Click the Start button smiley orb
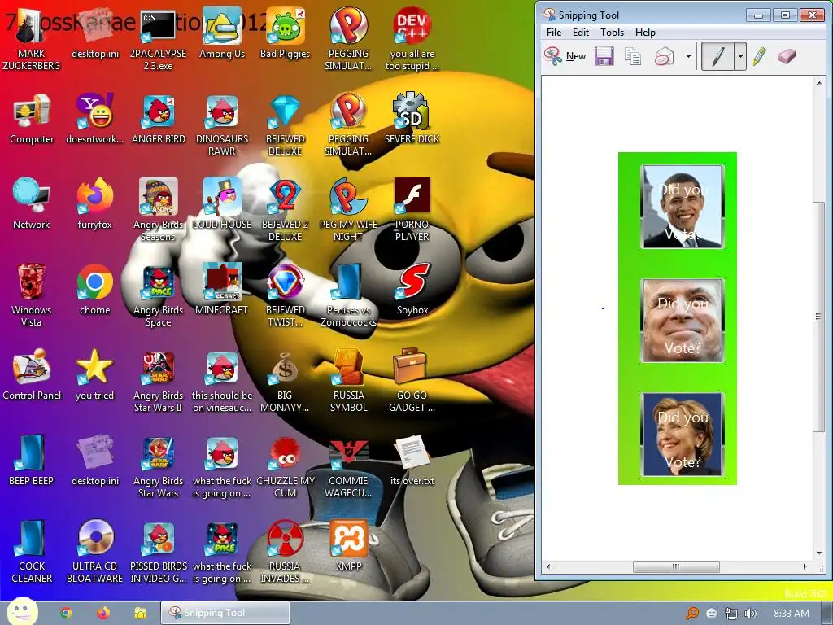The image size is (833, 625). pyautogui.click(x=22, y=612)
